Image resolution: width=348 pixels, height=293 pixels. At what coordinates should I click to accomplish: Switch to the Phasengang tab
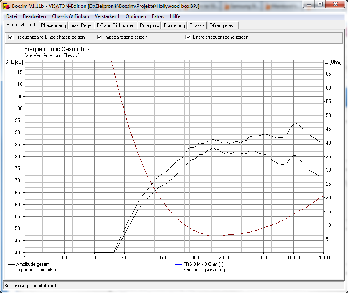(53, 25)
